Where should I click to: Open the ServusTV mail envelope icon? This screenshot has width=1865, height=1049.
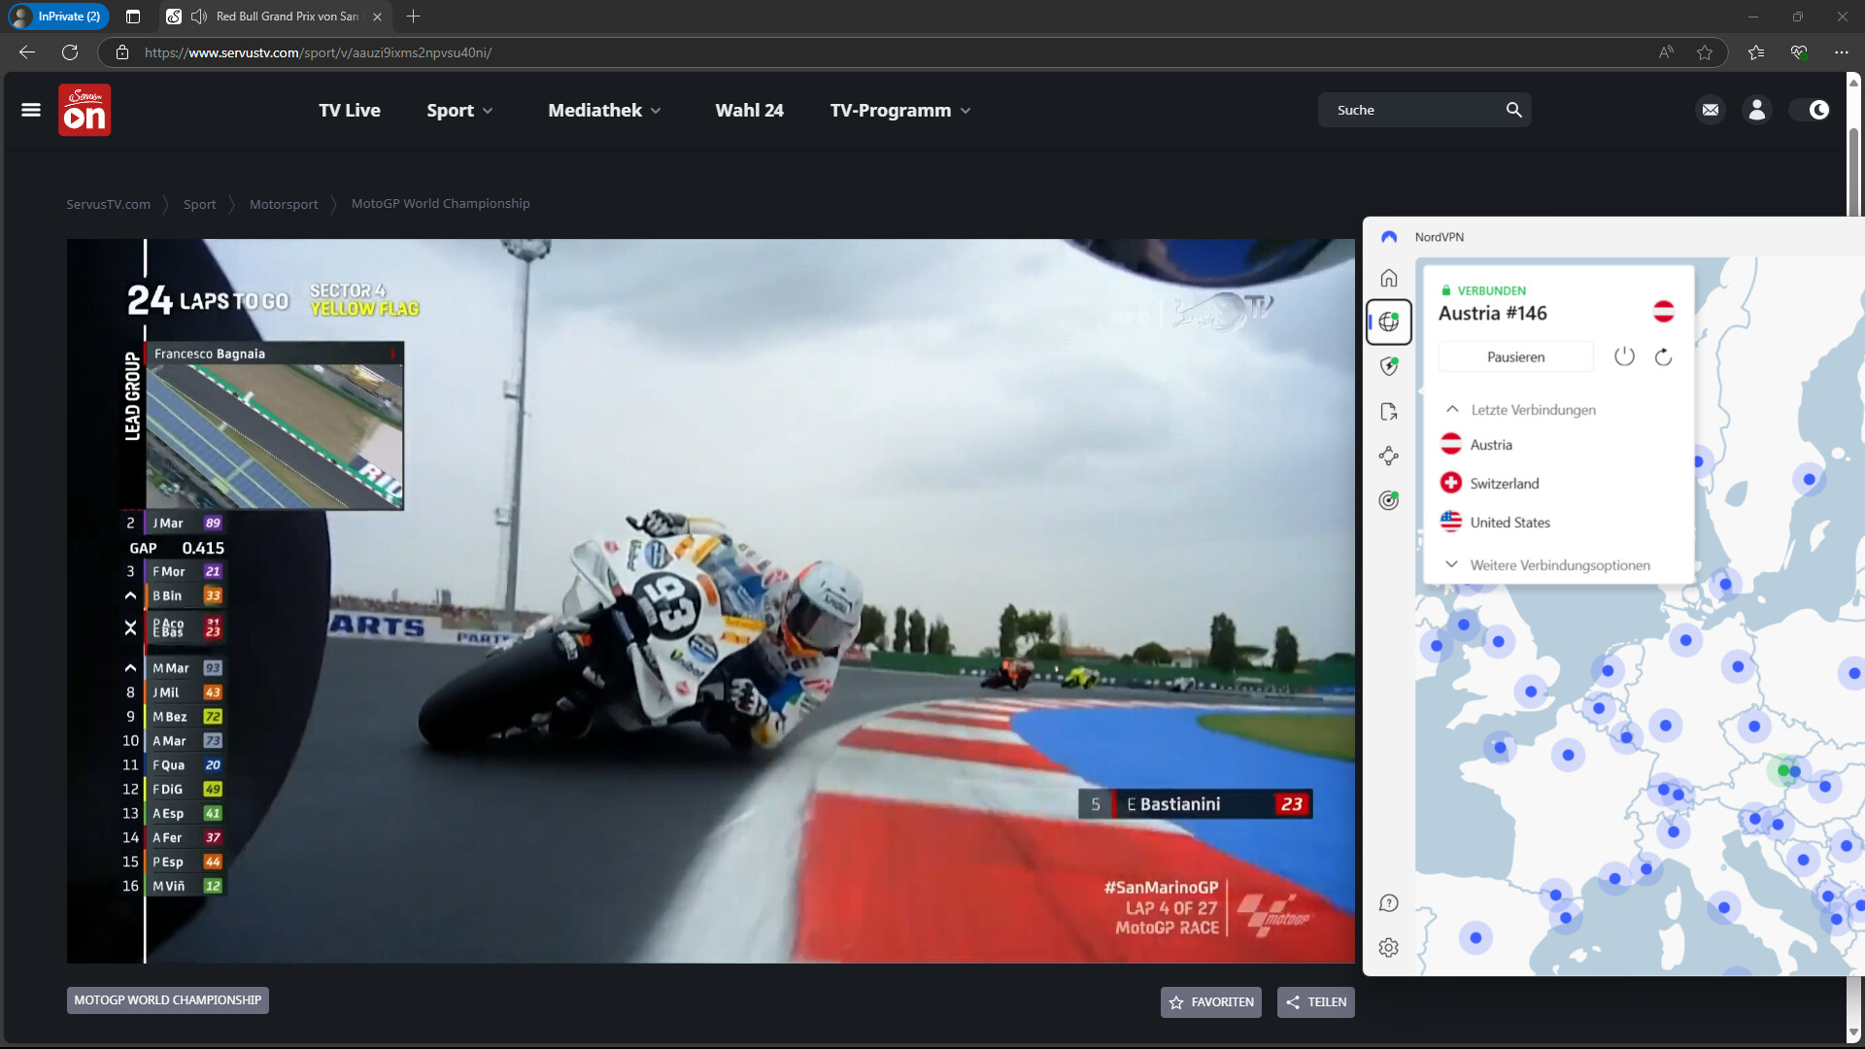pyautogui.click(x=1711, y=110)
